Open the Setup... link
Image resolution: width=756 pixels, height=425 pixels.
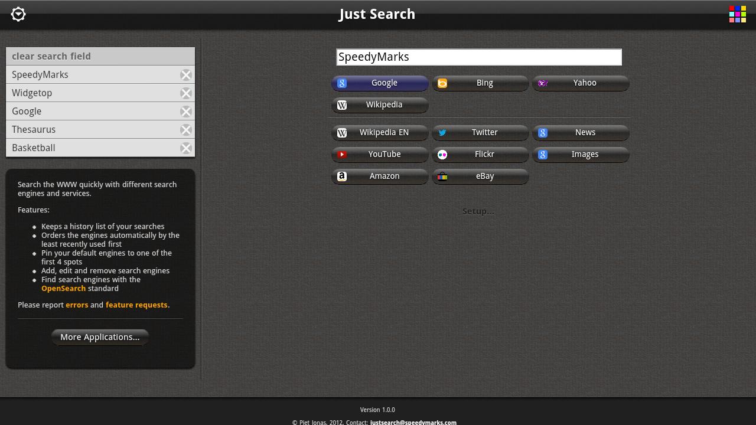[478, 211]
